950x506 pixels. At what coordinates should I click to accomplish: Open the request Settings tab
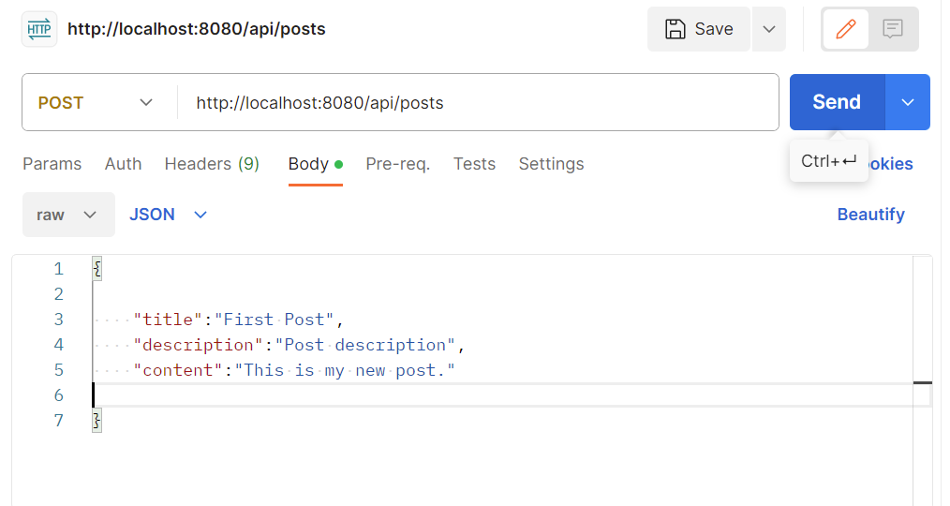[x=551, y=164]
